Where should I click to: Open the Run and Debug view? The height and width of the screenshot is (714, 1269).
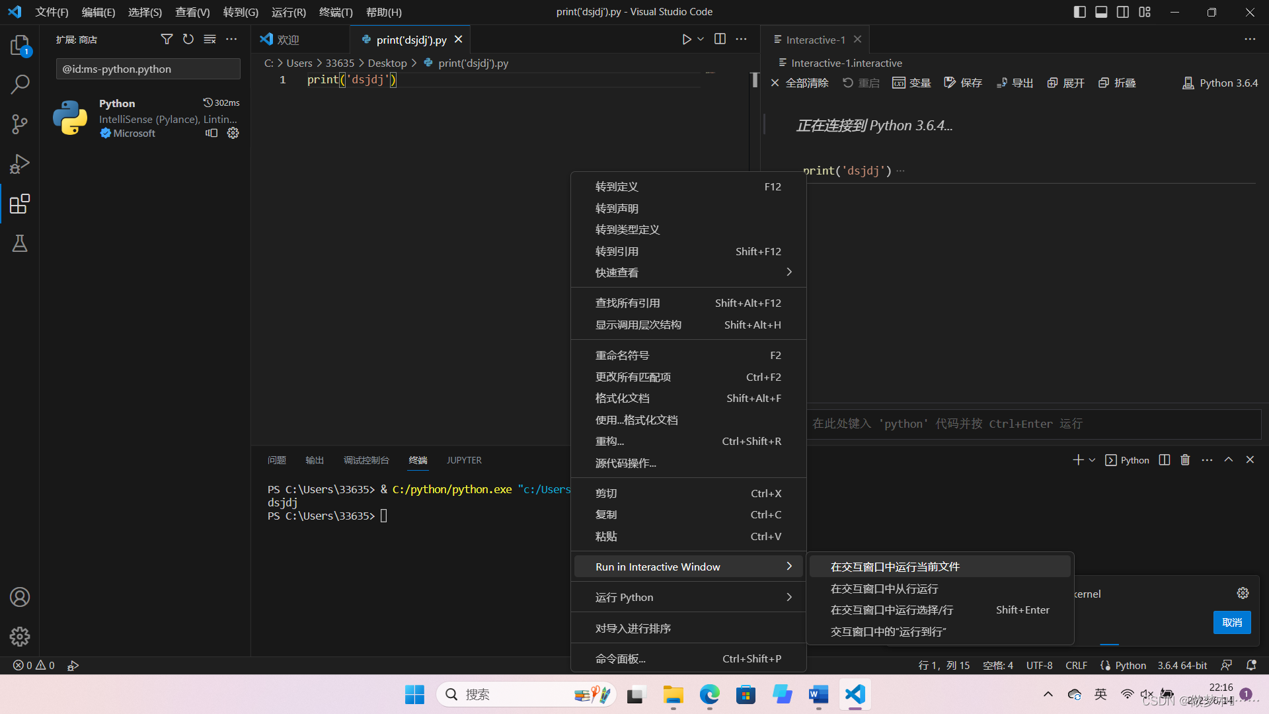20,164
